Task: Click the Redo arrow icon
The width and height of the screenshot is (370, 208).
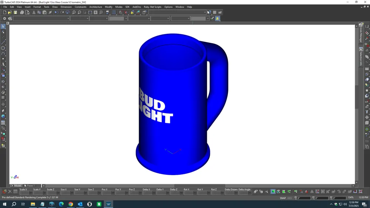Action: pyautogui.click(x=62, y=12)
